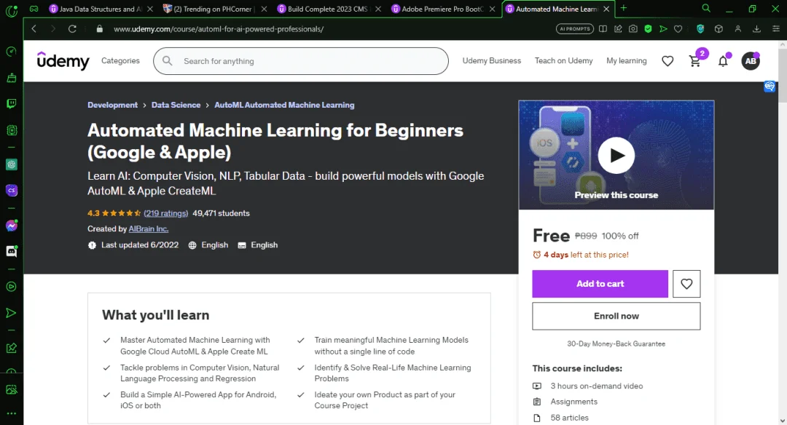787x425 pixels.
Task: Open reader/split view book icon in address bar
Action: tap(603, 29)
